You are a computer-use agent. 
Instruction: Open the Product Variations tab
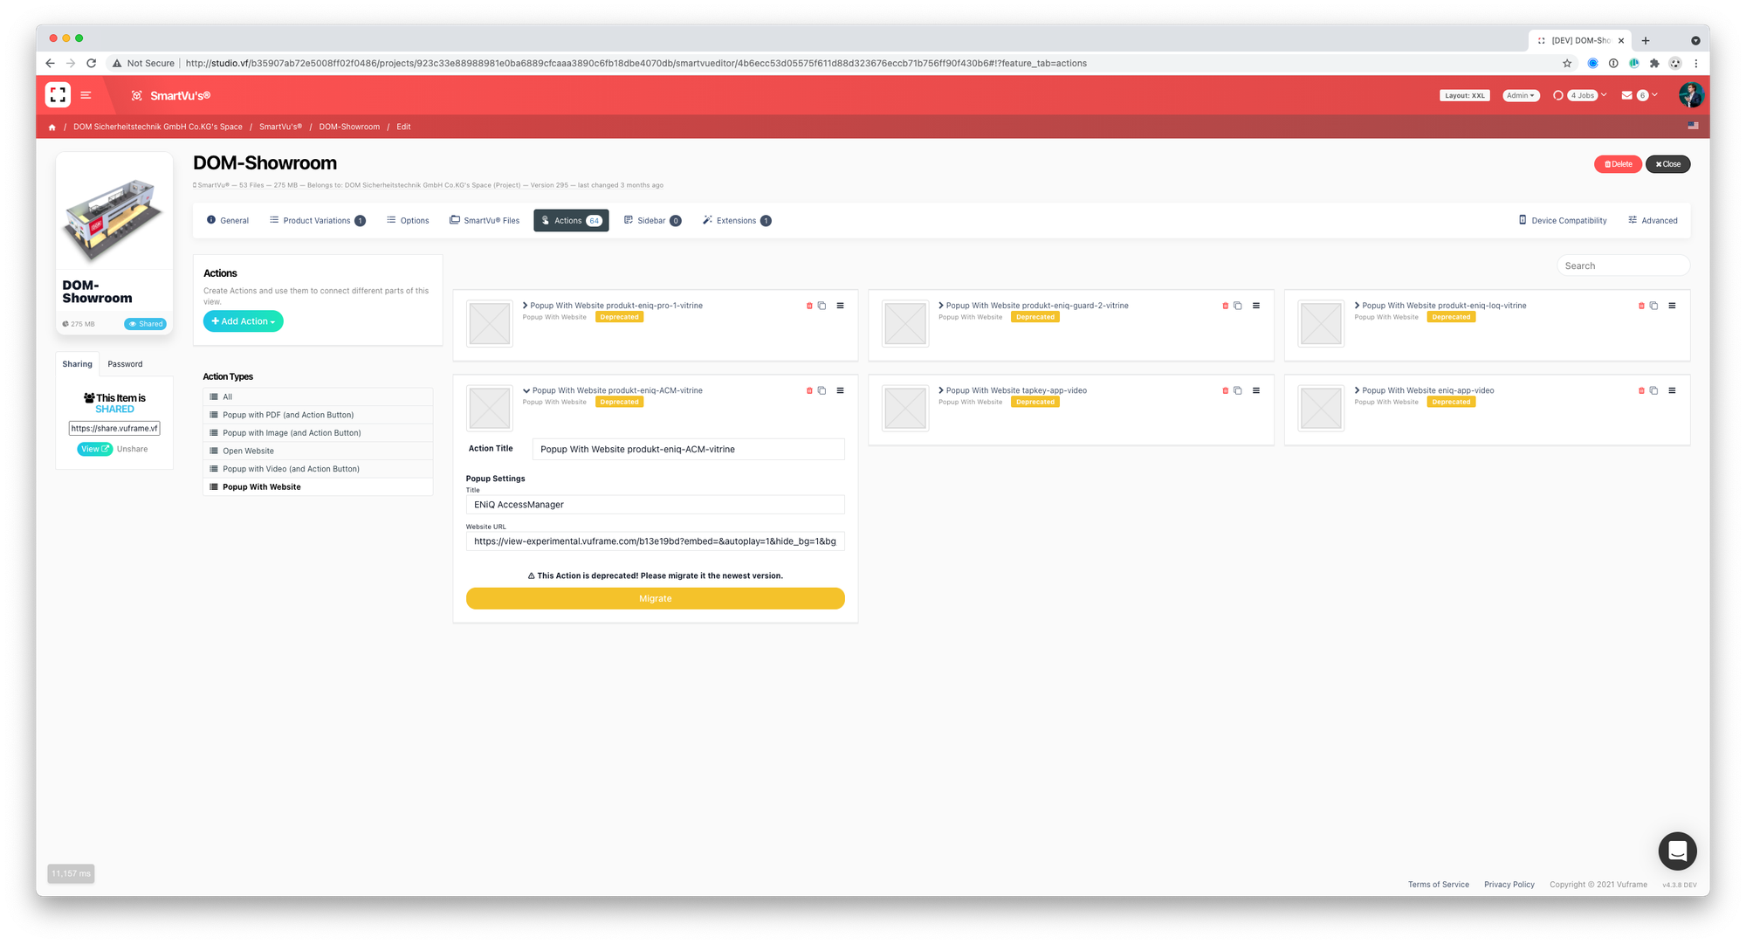pos(318,221)
